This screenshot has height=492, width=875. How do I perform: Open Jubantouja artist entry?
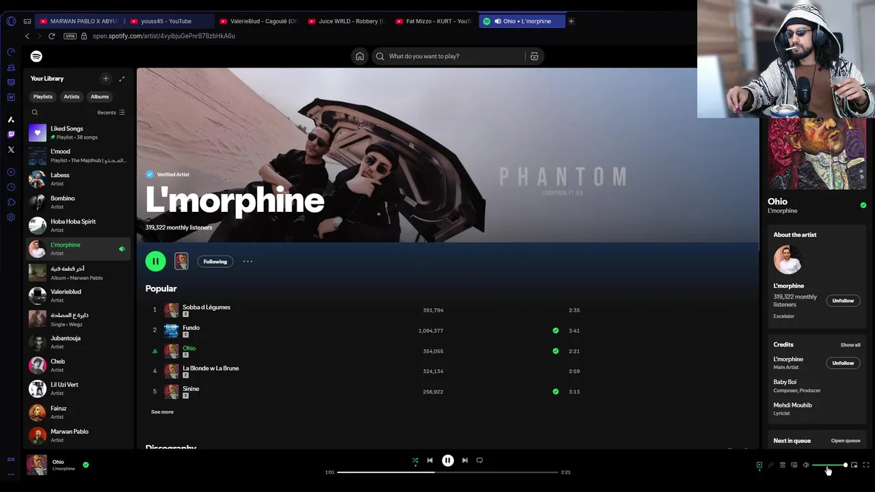pos(79,342)
